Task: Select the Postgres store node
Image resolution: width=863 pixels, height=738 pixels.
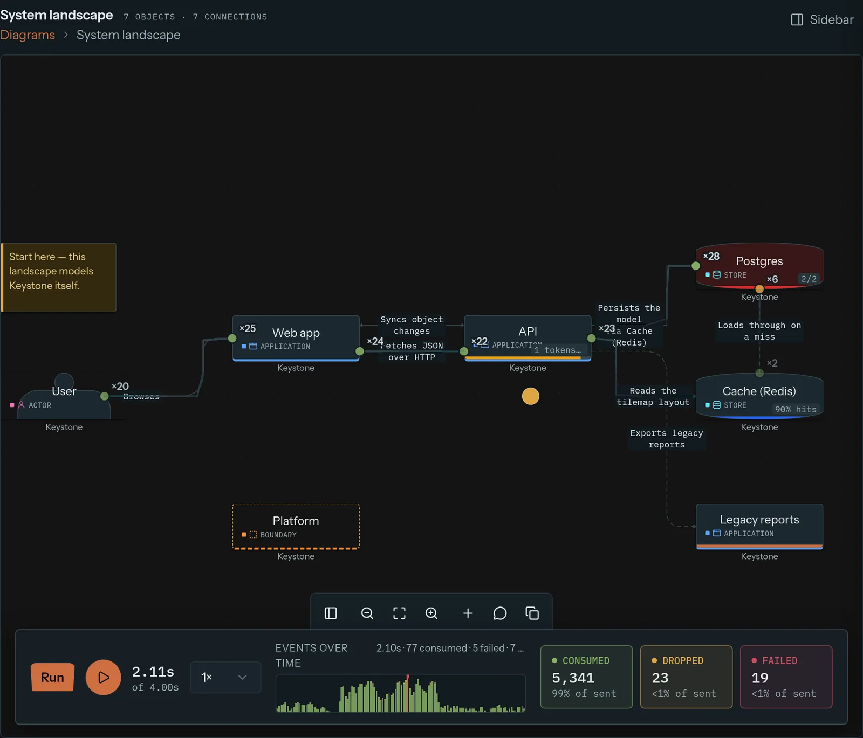Action: pyautogui.click(x=759, y=266)
